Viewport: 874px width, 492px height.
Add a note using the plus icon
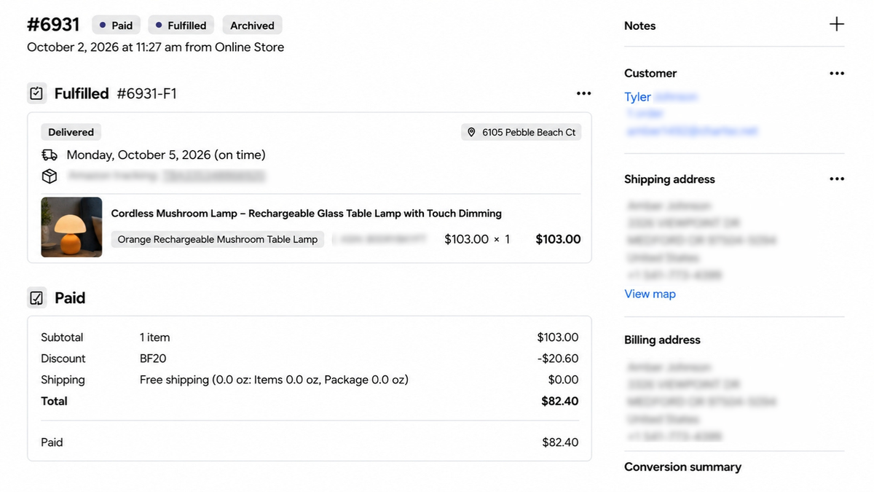837,24
